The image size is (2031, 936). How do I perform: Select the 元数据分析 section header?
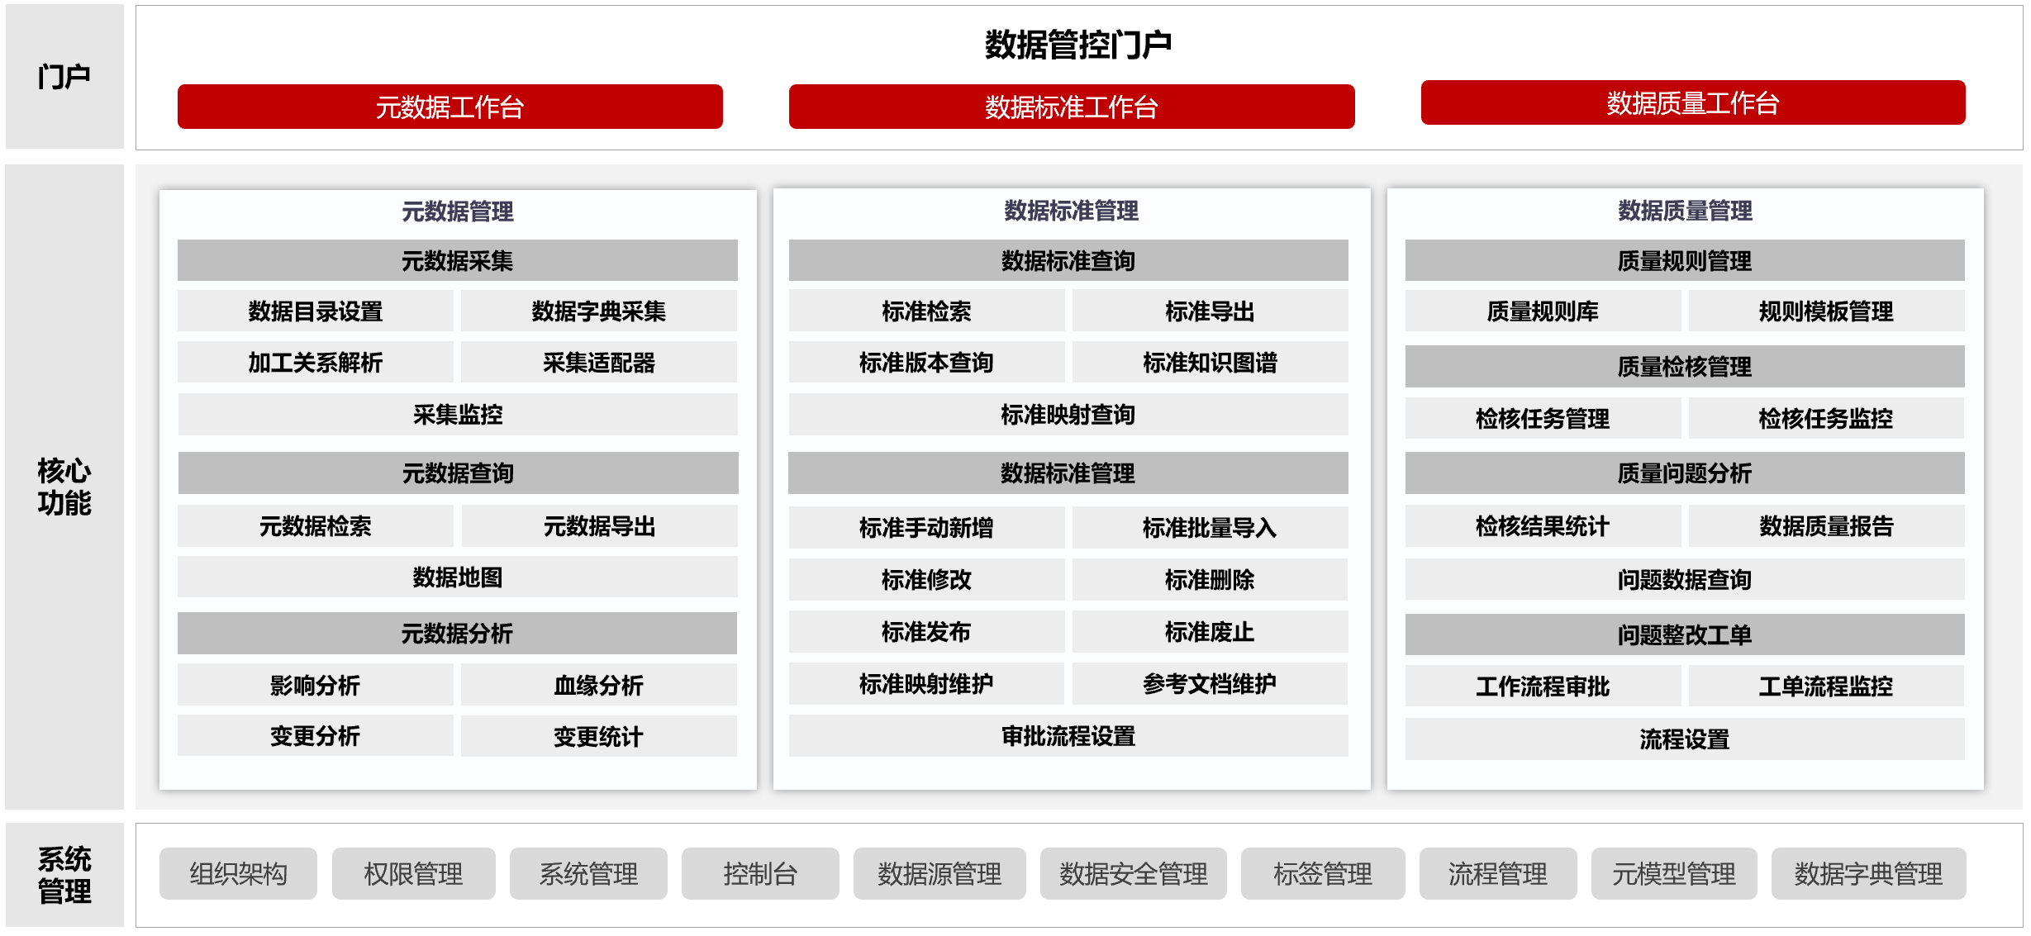point(457,633)
